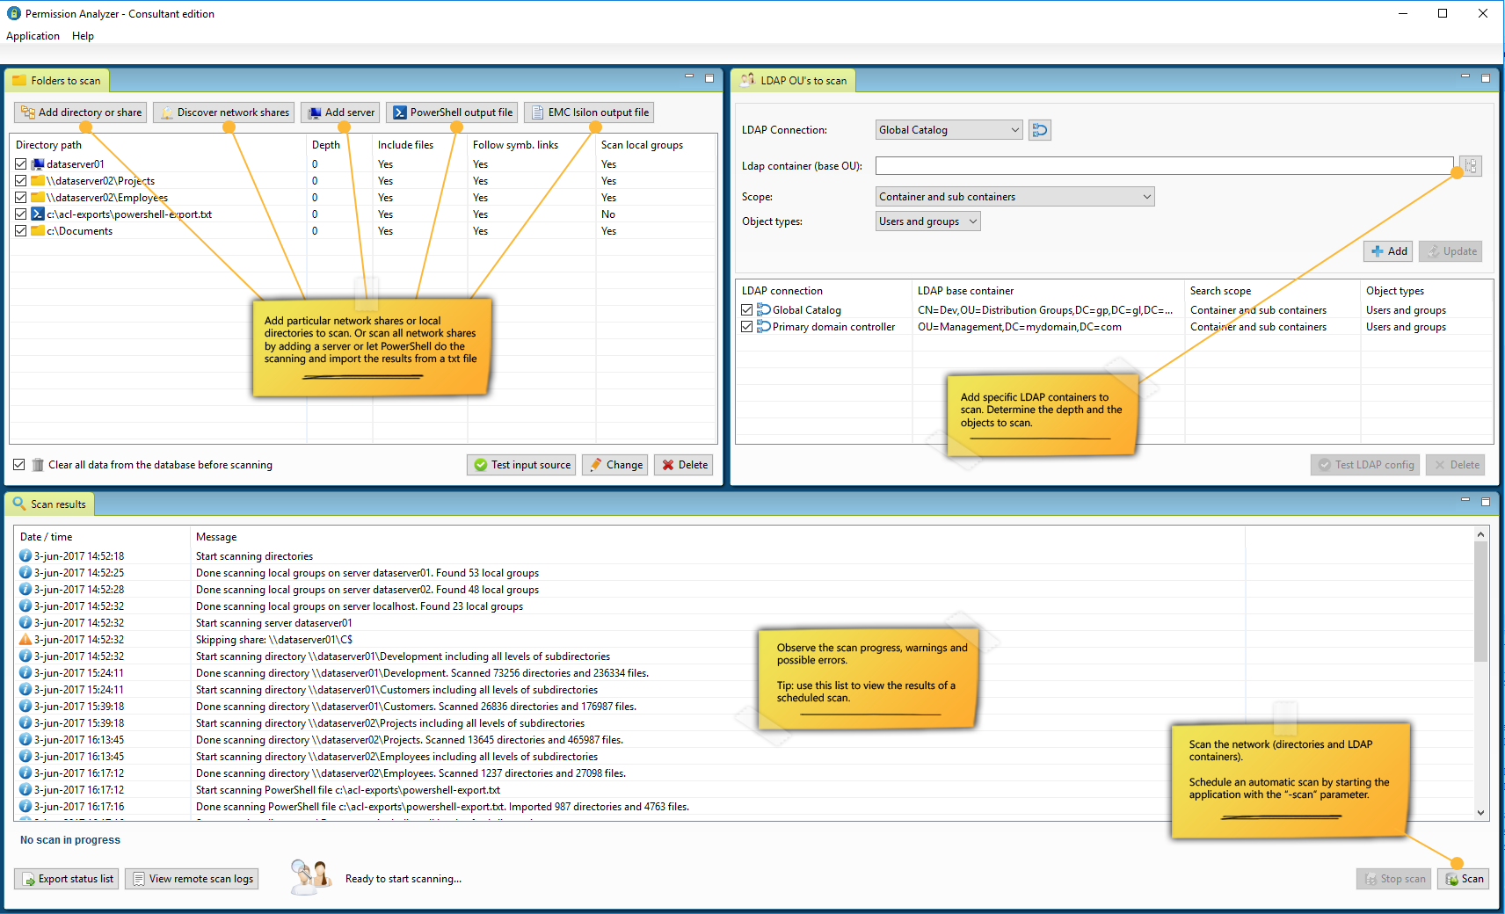Click Add directory or share

[81, 112]
